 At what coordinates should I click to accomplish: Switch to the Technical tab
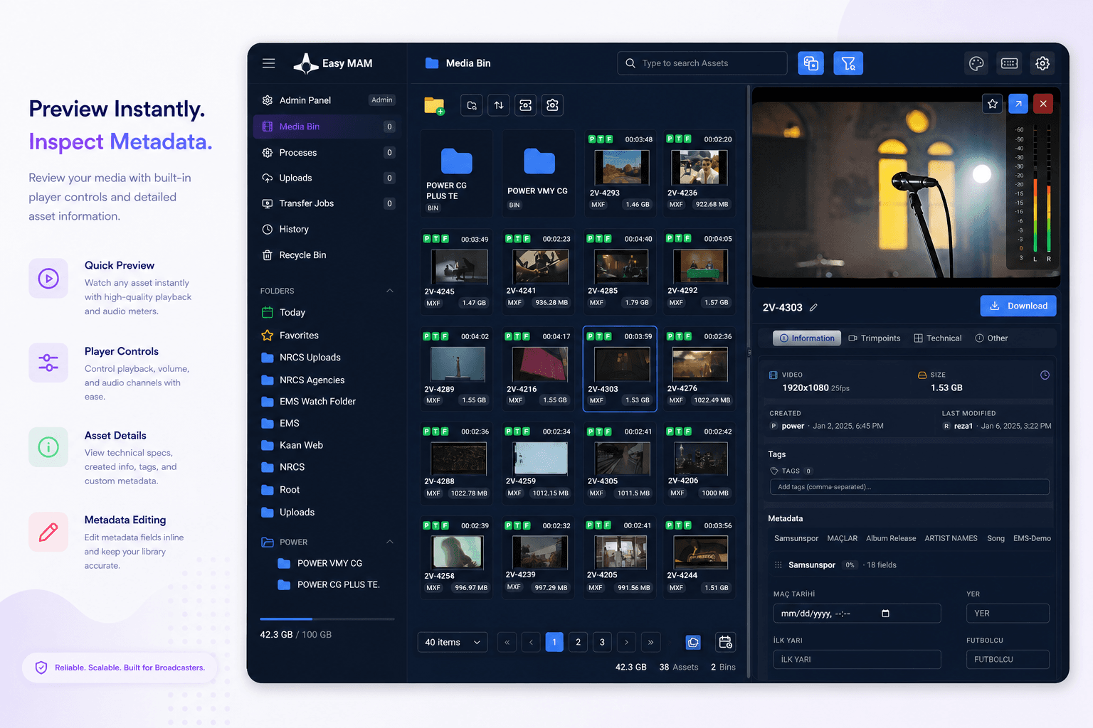(x=938, y=338)
